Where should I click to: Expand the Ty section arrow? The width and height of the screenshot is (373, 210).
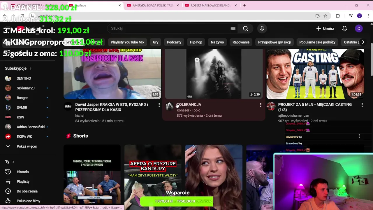tap(13, 162)
